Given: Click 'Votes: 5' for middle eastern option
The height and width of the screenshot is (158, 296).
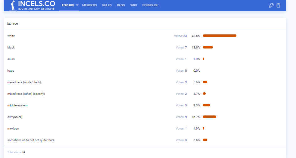Looking at the screenshot, I should [x=181, y=105].
